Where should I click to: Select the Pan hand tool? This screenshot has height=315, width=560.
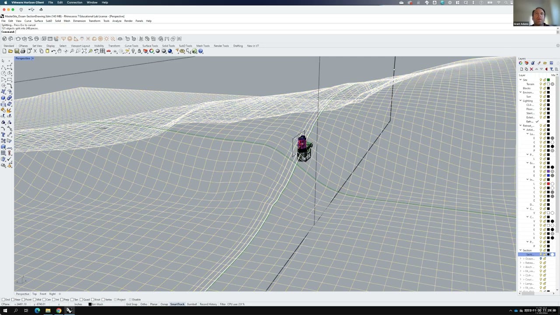click(x=59, y=51)
